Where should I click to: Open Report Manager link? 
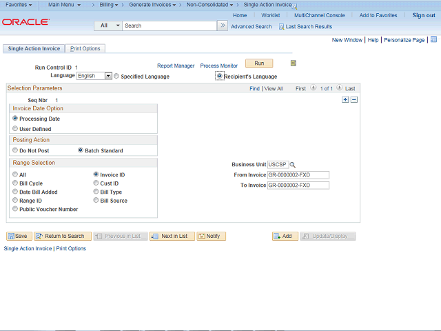(x=176, y=66)
